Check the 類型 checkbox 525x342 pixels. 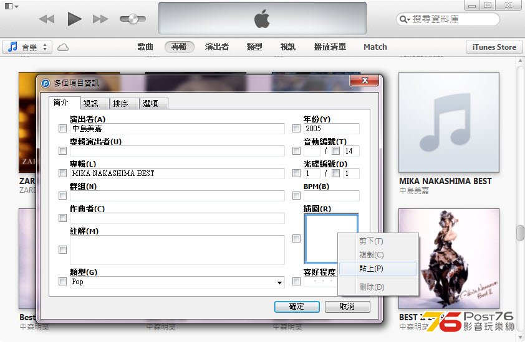(x=62, y=282)
